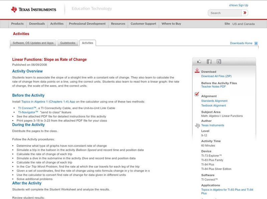Share the activity on Facebook
267x199 pixels.
[x=209, y=62]
